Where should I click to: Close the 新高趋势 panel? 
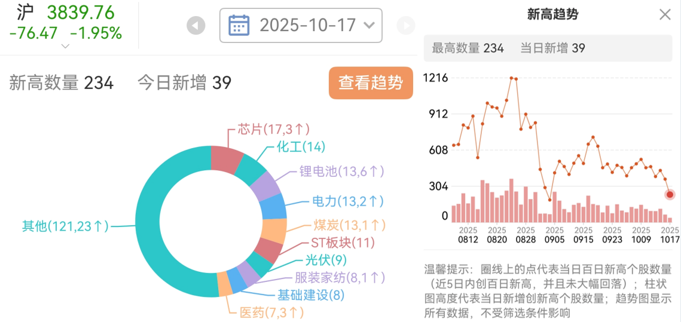pyautogui.click(x=665, y=15)
